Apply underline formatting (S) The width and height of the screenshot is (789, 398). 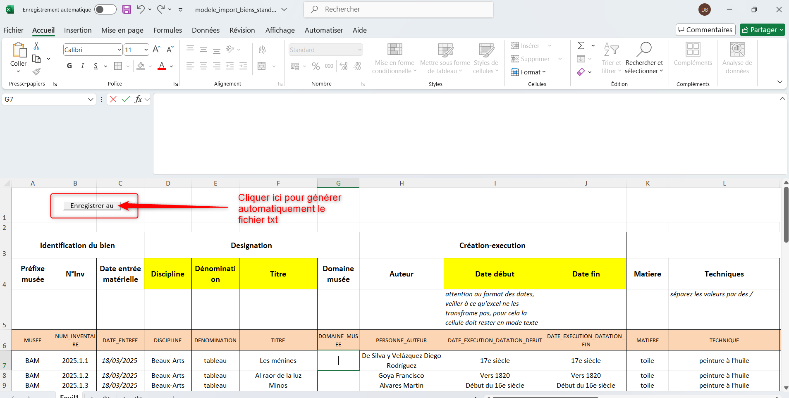coord(96,66)
